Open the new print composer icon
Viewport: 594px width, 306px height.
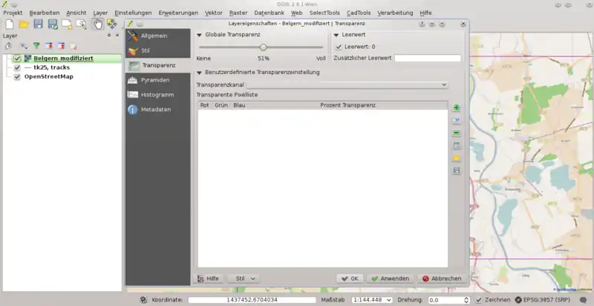tap(67, 24)
